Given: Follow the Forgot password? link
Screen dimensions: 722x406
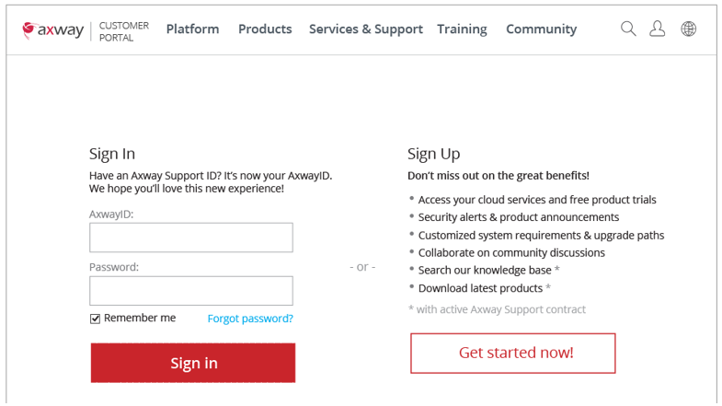Looking at the screenshot, I should pos(250,319).
